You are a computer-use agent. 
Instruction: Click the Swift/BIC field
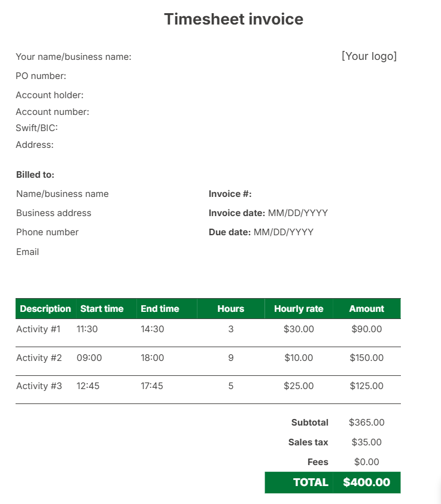[x=37, y=127]
